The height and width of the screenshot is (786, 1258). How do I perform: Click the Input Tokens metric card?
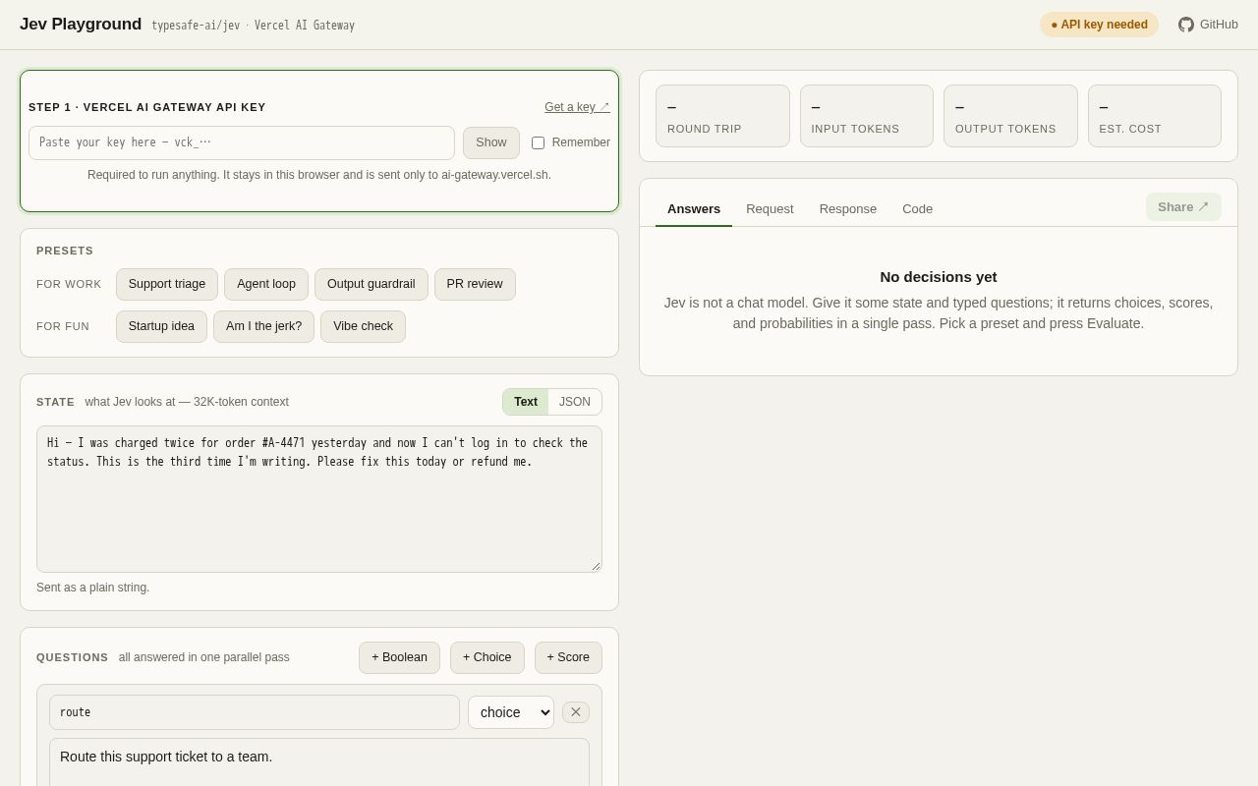pyautogui.click(x=867, y=116)
